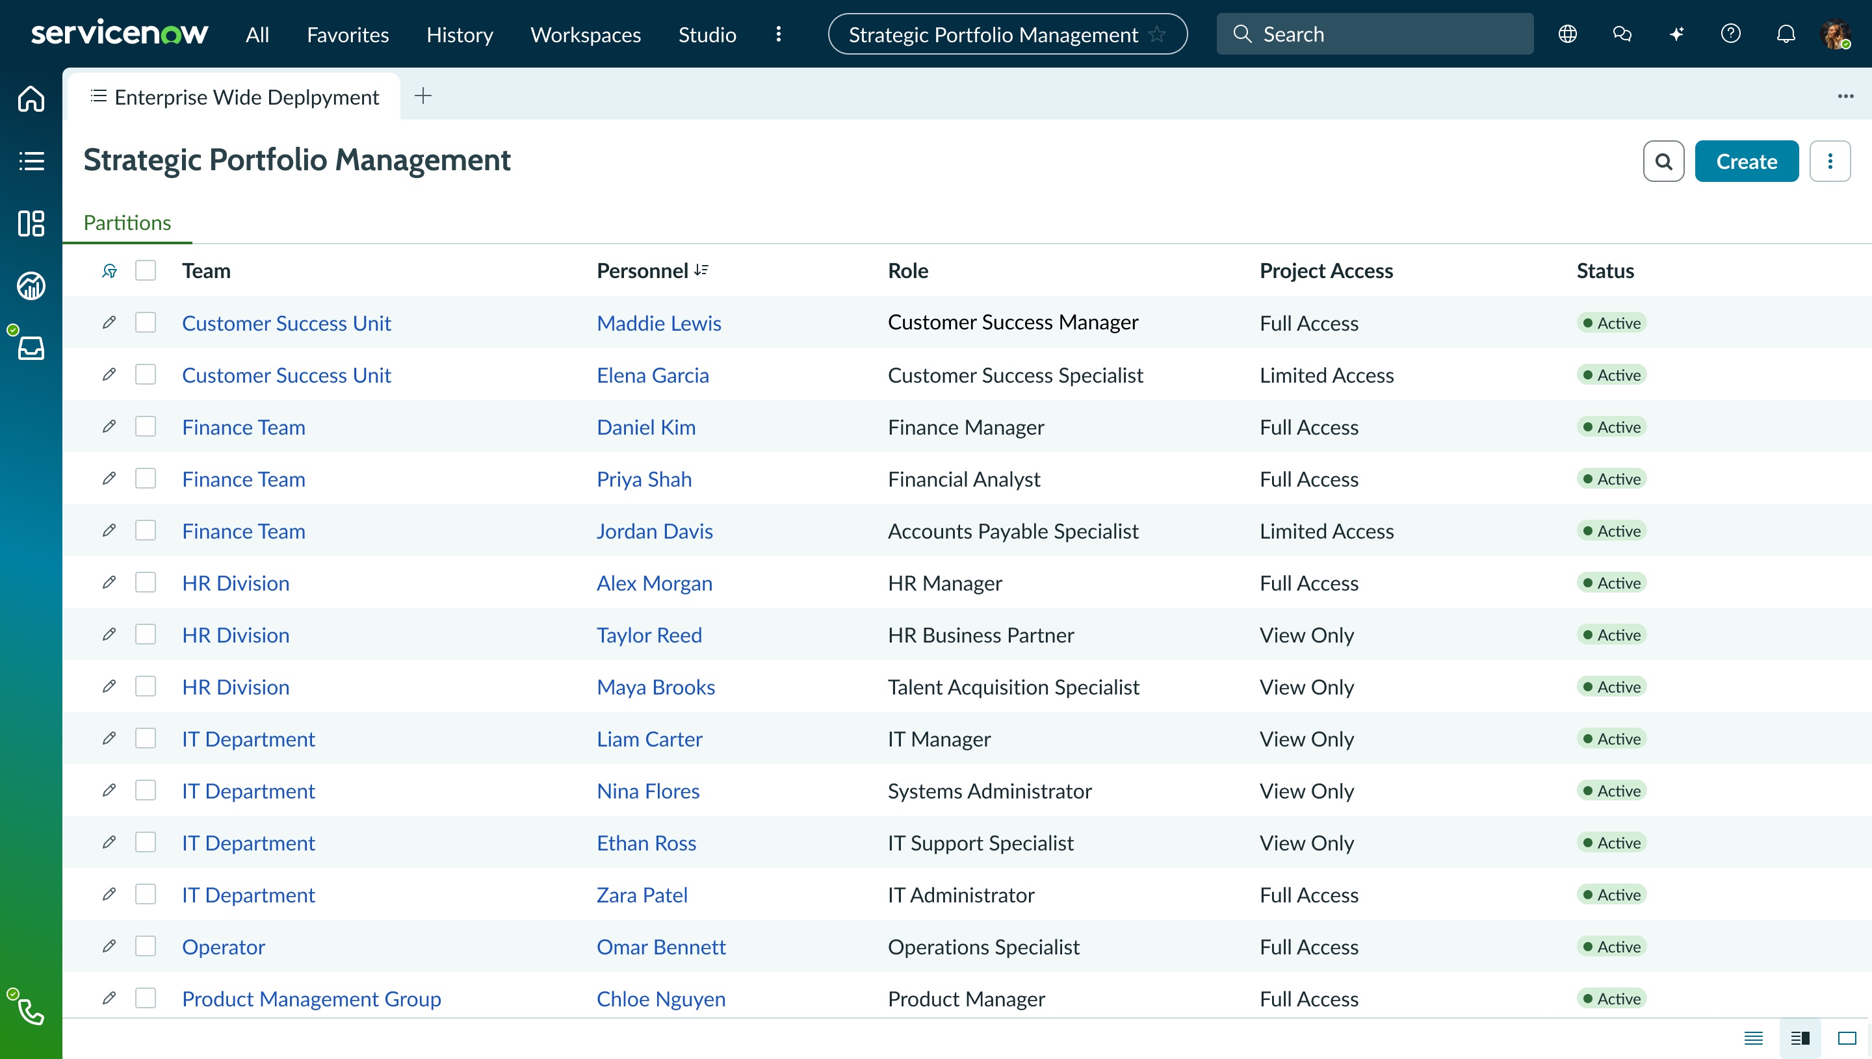
Task: Select the Partitions tab
Action: pos(127,223)
